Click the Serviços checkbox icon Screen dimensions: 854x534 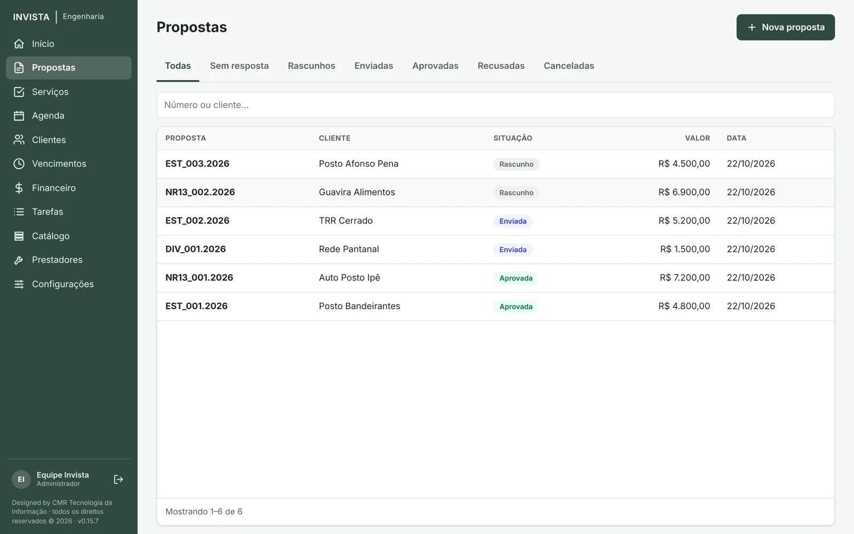click(x=19, y=92)
